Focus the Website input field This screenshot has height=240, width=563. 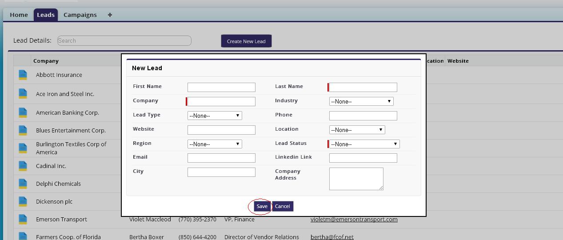[221, 130]
